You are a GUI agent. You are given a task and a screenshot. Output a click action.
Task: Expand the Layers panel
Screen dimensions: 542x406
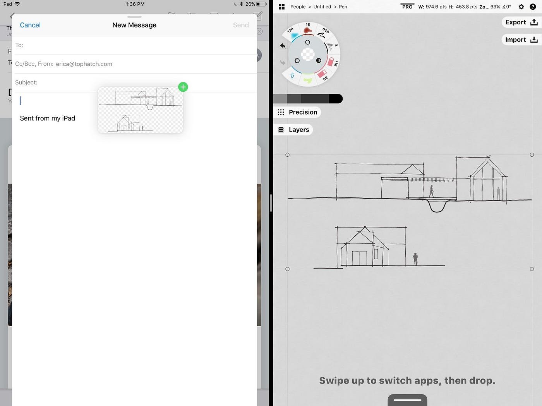[x=293, y=130]
